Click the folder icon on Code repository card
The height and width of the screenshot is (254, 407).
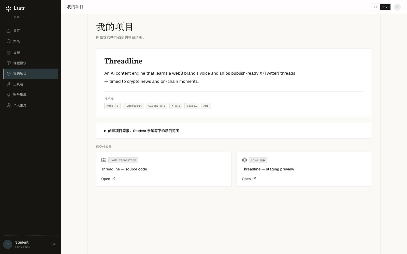pos(104,160)
